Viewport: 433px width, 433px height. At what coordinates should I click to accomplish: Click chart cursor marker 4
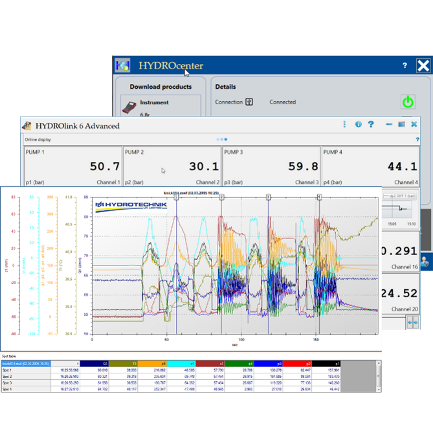tap(319, 197)
